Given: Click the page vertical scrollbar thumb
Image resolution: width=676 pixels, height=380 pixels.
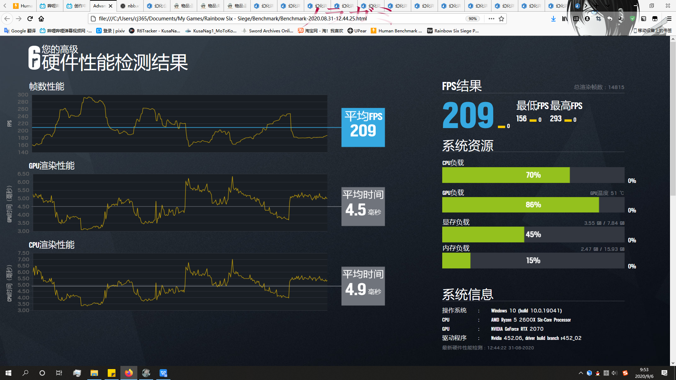Looking at the screenshot, I should click(673, 119).
